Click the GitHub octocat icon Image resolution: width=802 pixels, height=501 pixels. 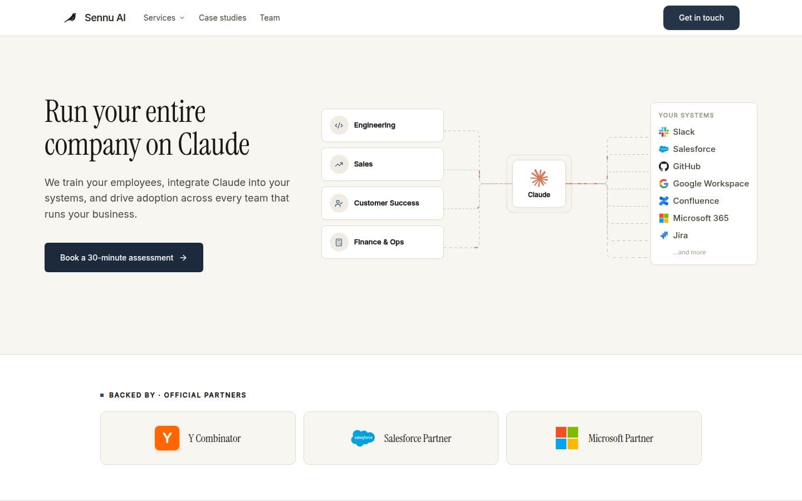(x=664, y=166)
